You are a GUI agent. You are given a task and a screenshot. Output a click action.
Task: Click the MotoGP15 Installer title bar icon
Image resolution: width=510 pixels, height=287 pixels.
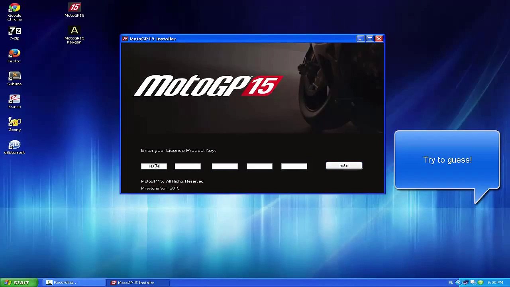pyautogui.click(x=125, y=39)
